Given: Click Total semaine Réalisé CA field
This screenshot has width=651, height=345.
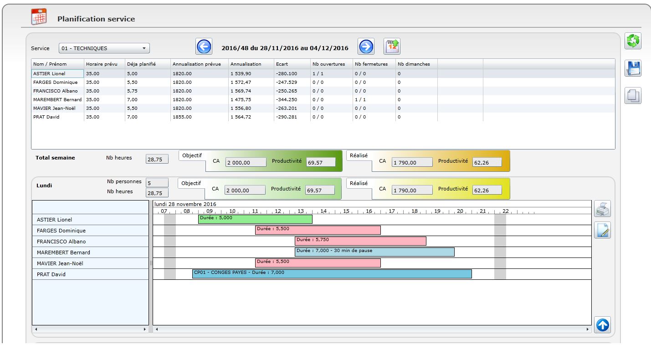Looking at the screenshot, I should click(x=412, y=162).
